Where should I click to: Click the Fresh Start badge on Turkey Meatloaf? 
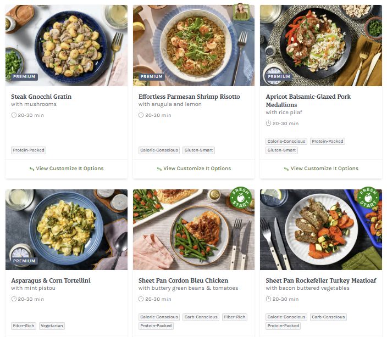point(368,198)
